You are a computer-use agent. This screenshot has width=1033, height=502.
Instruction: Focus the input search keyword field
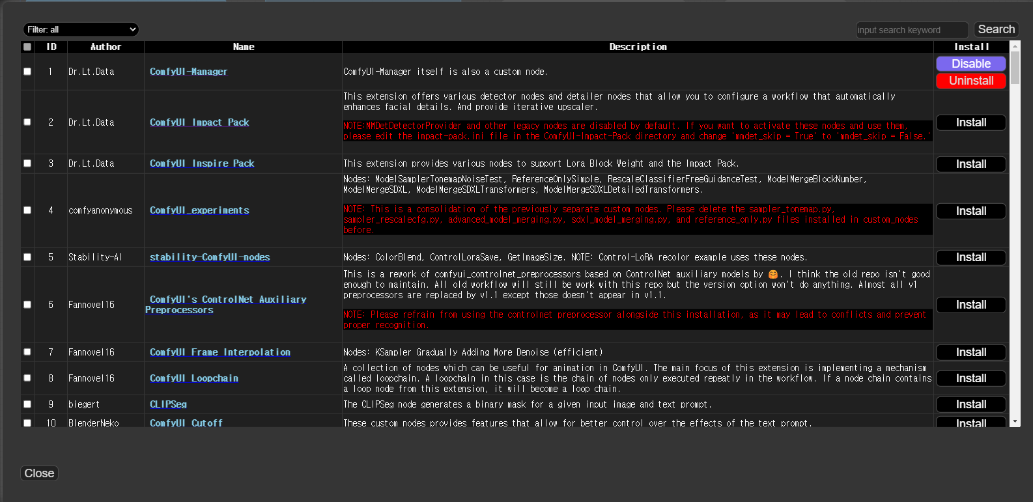coord(912,30)
